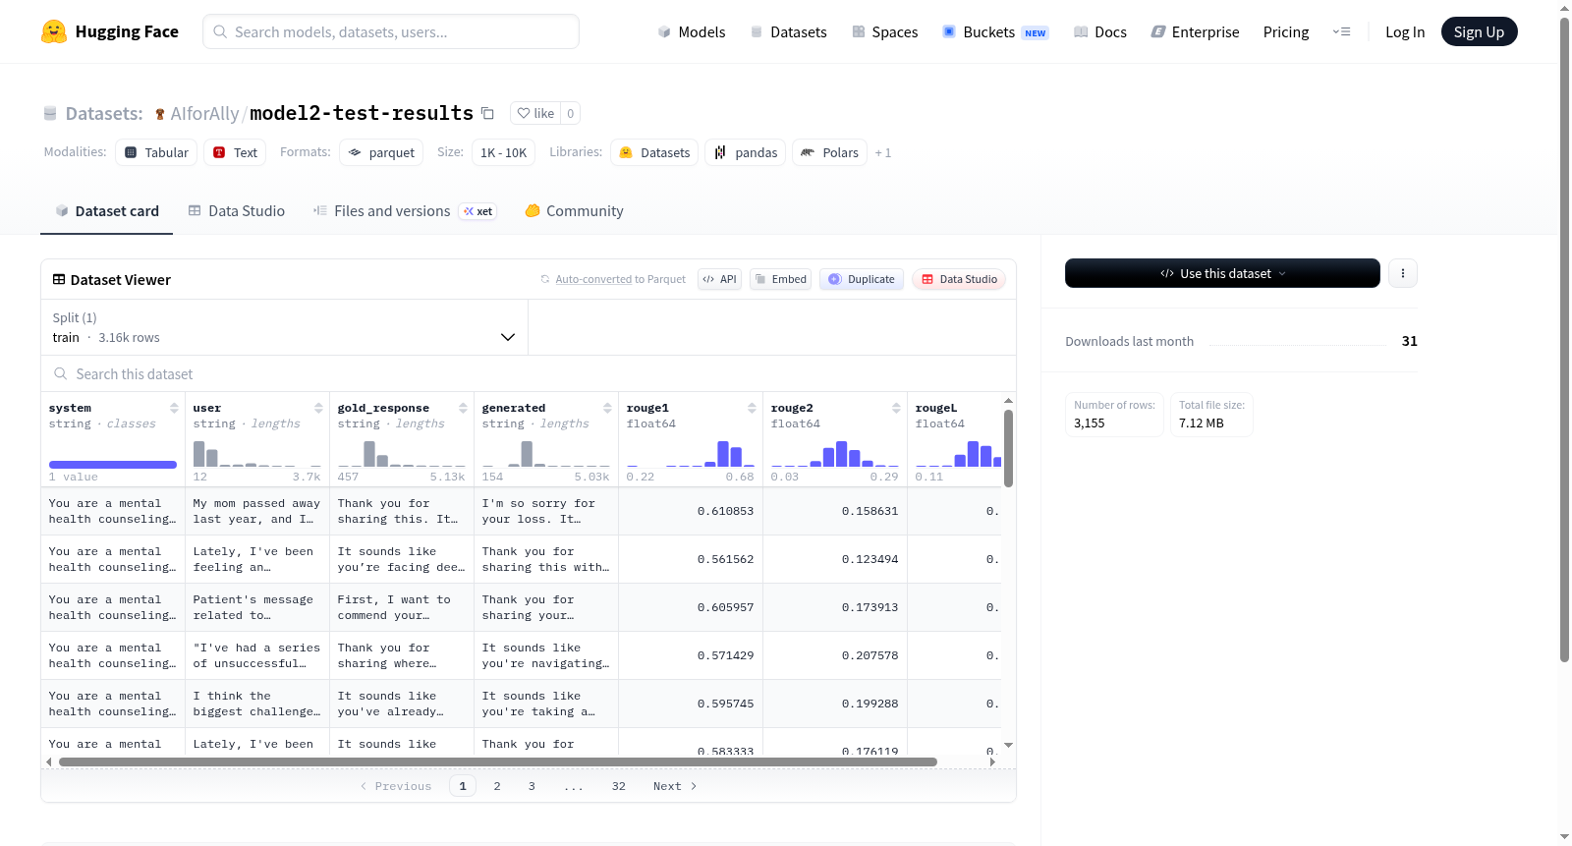Image resolution: width=1572 pixels, height=846 pixels.
Task: Select the Text modality tag
Action: 235,152
